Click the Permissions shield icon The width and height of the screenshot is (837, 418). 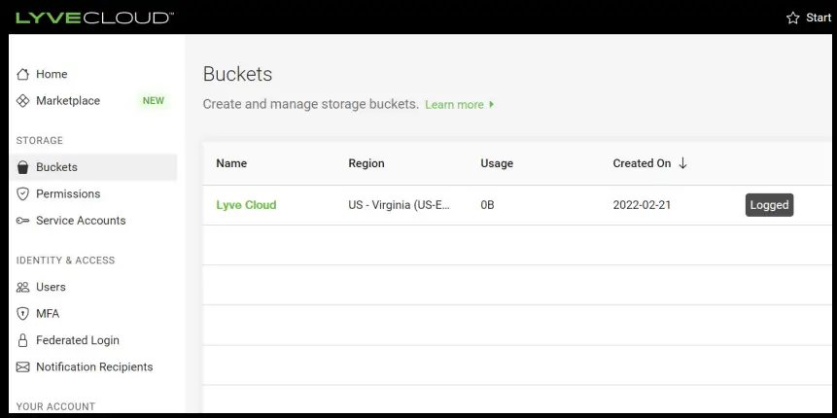point(23,193)
